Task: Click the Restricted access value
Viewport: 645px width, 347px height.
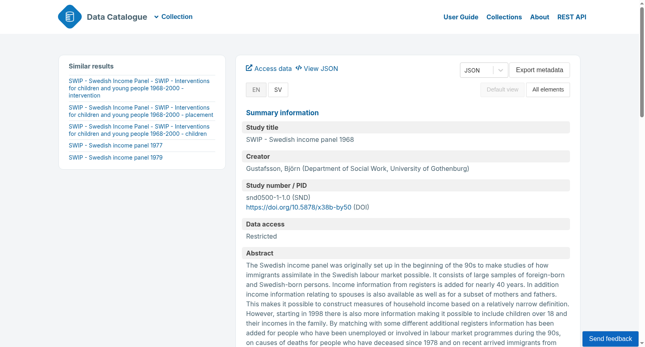Action: pyautogui.click(x=262, y=236)
